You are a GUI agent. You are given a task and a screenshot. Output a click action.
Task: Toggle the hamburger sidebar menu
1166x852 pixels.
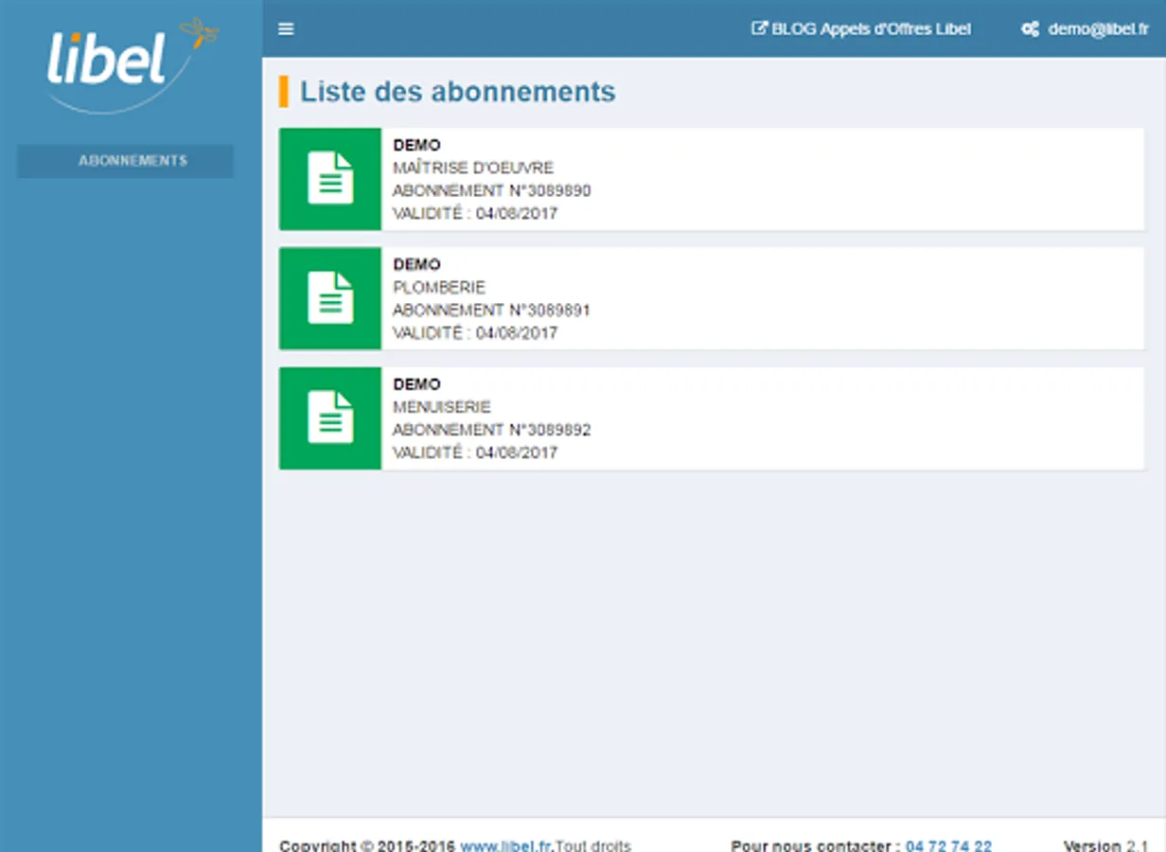coord(286,28)
